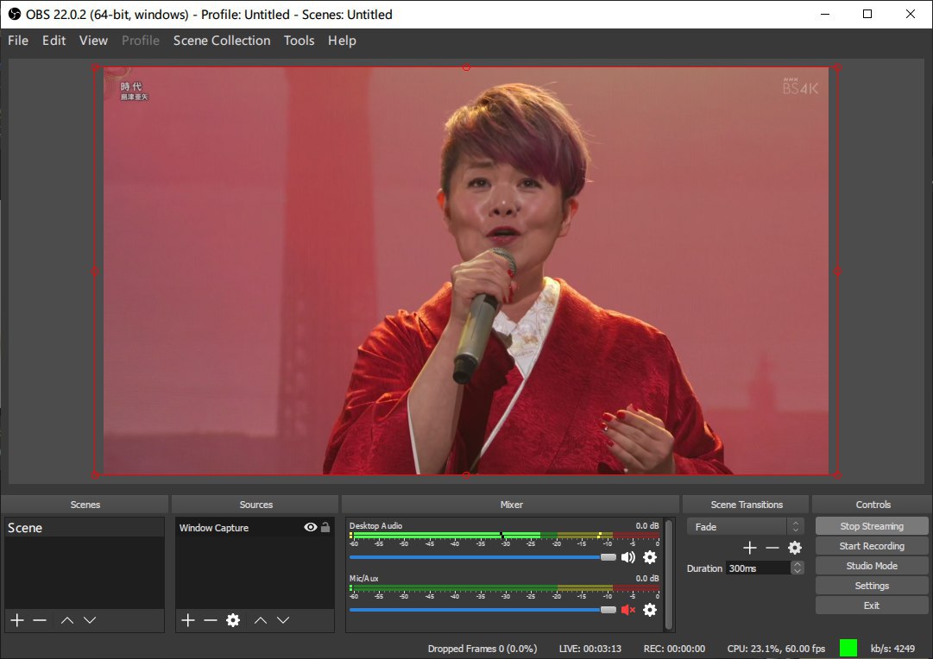Add a new scene with plus icon

click(x=16, y=620)
